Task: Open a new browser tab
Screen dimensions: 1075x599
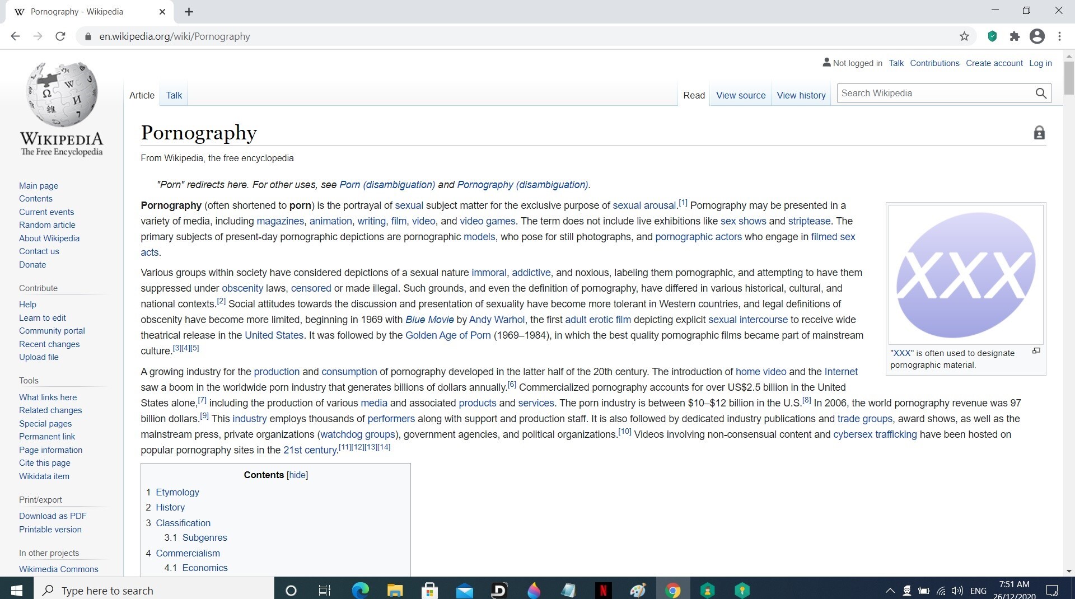Action: (x=189, y=12)
